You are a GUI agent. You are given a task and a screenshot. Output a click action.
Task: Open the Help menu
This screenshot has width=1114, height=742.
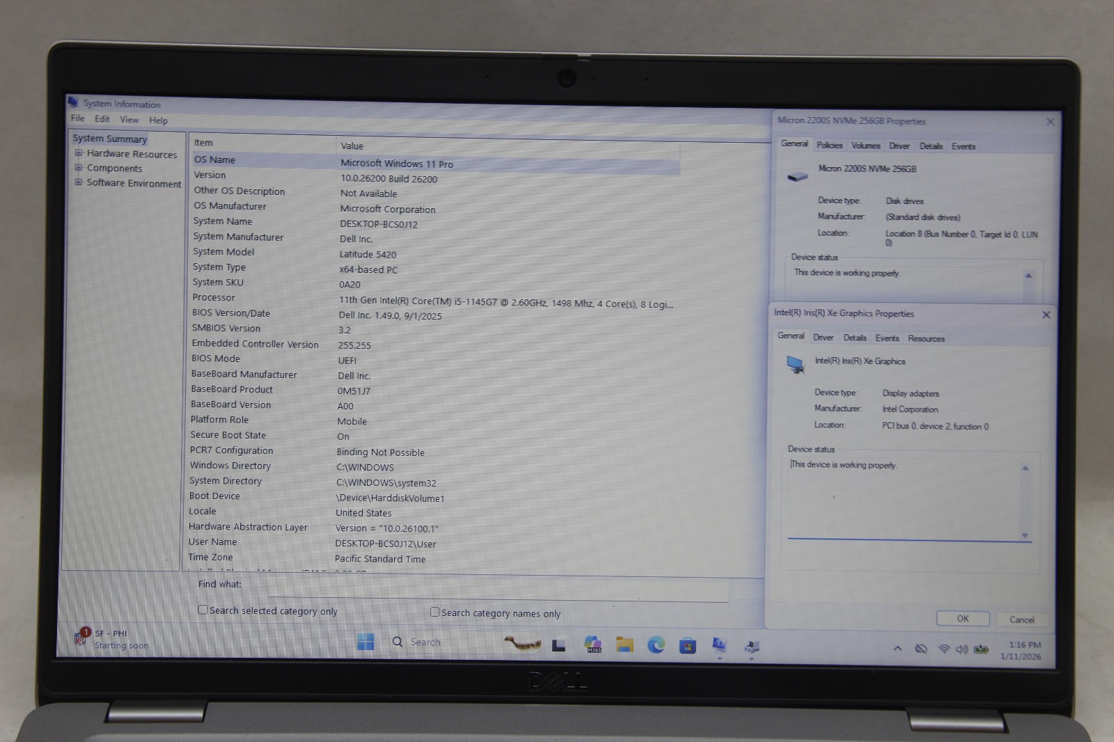[x=159, y=120]
